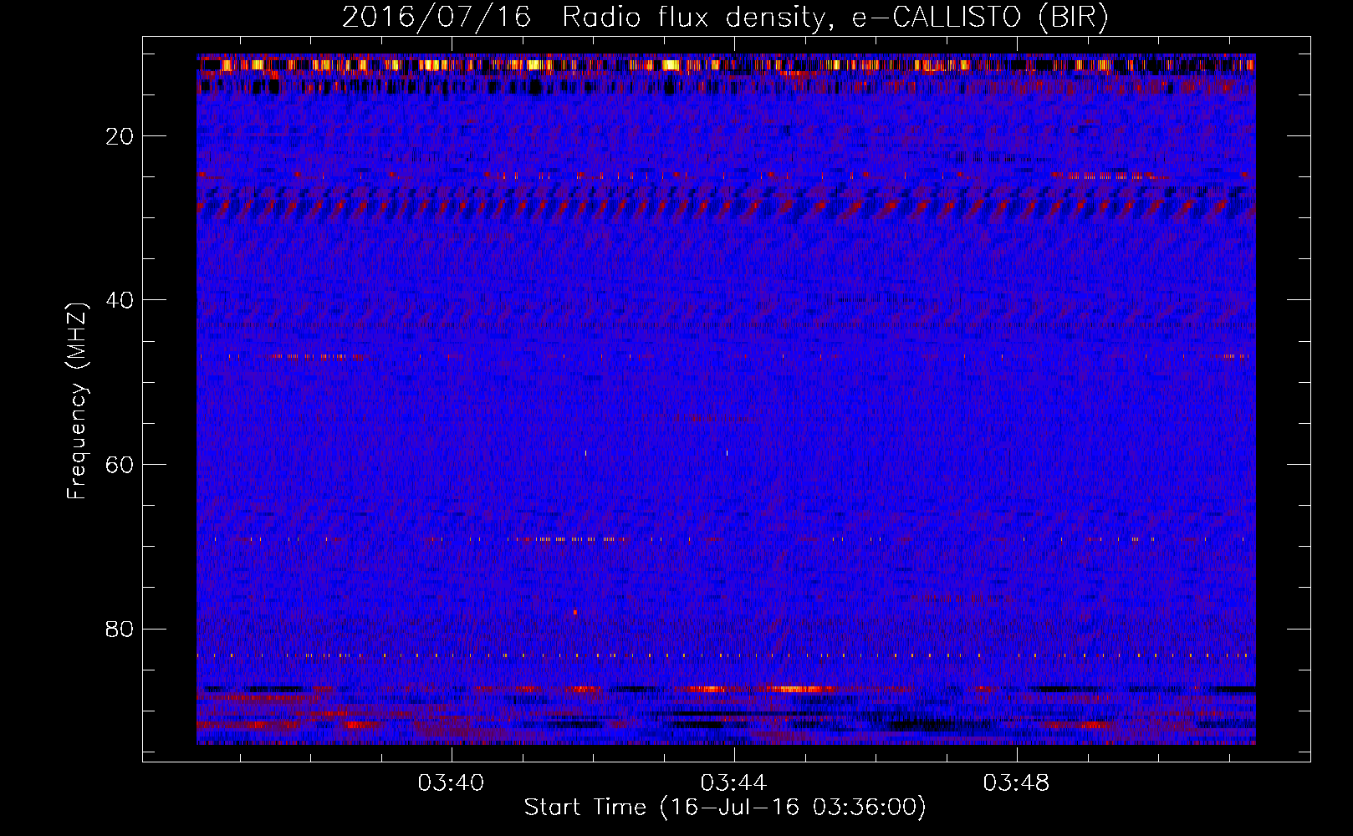
Task: Click the "03:40" time tick label
Action: 452,783
